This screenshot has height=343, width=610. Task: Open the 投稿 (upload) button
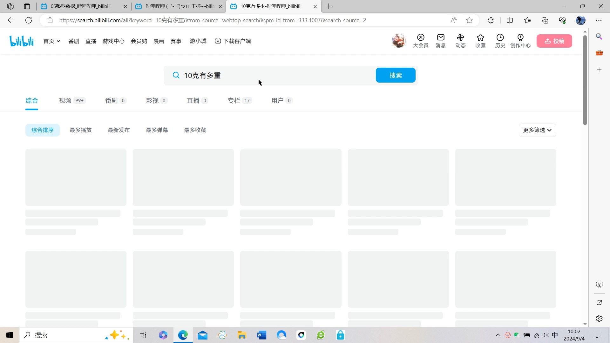coord(555,41)
